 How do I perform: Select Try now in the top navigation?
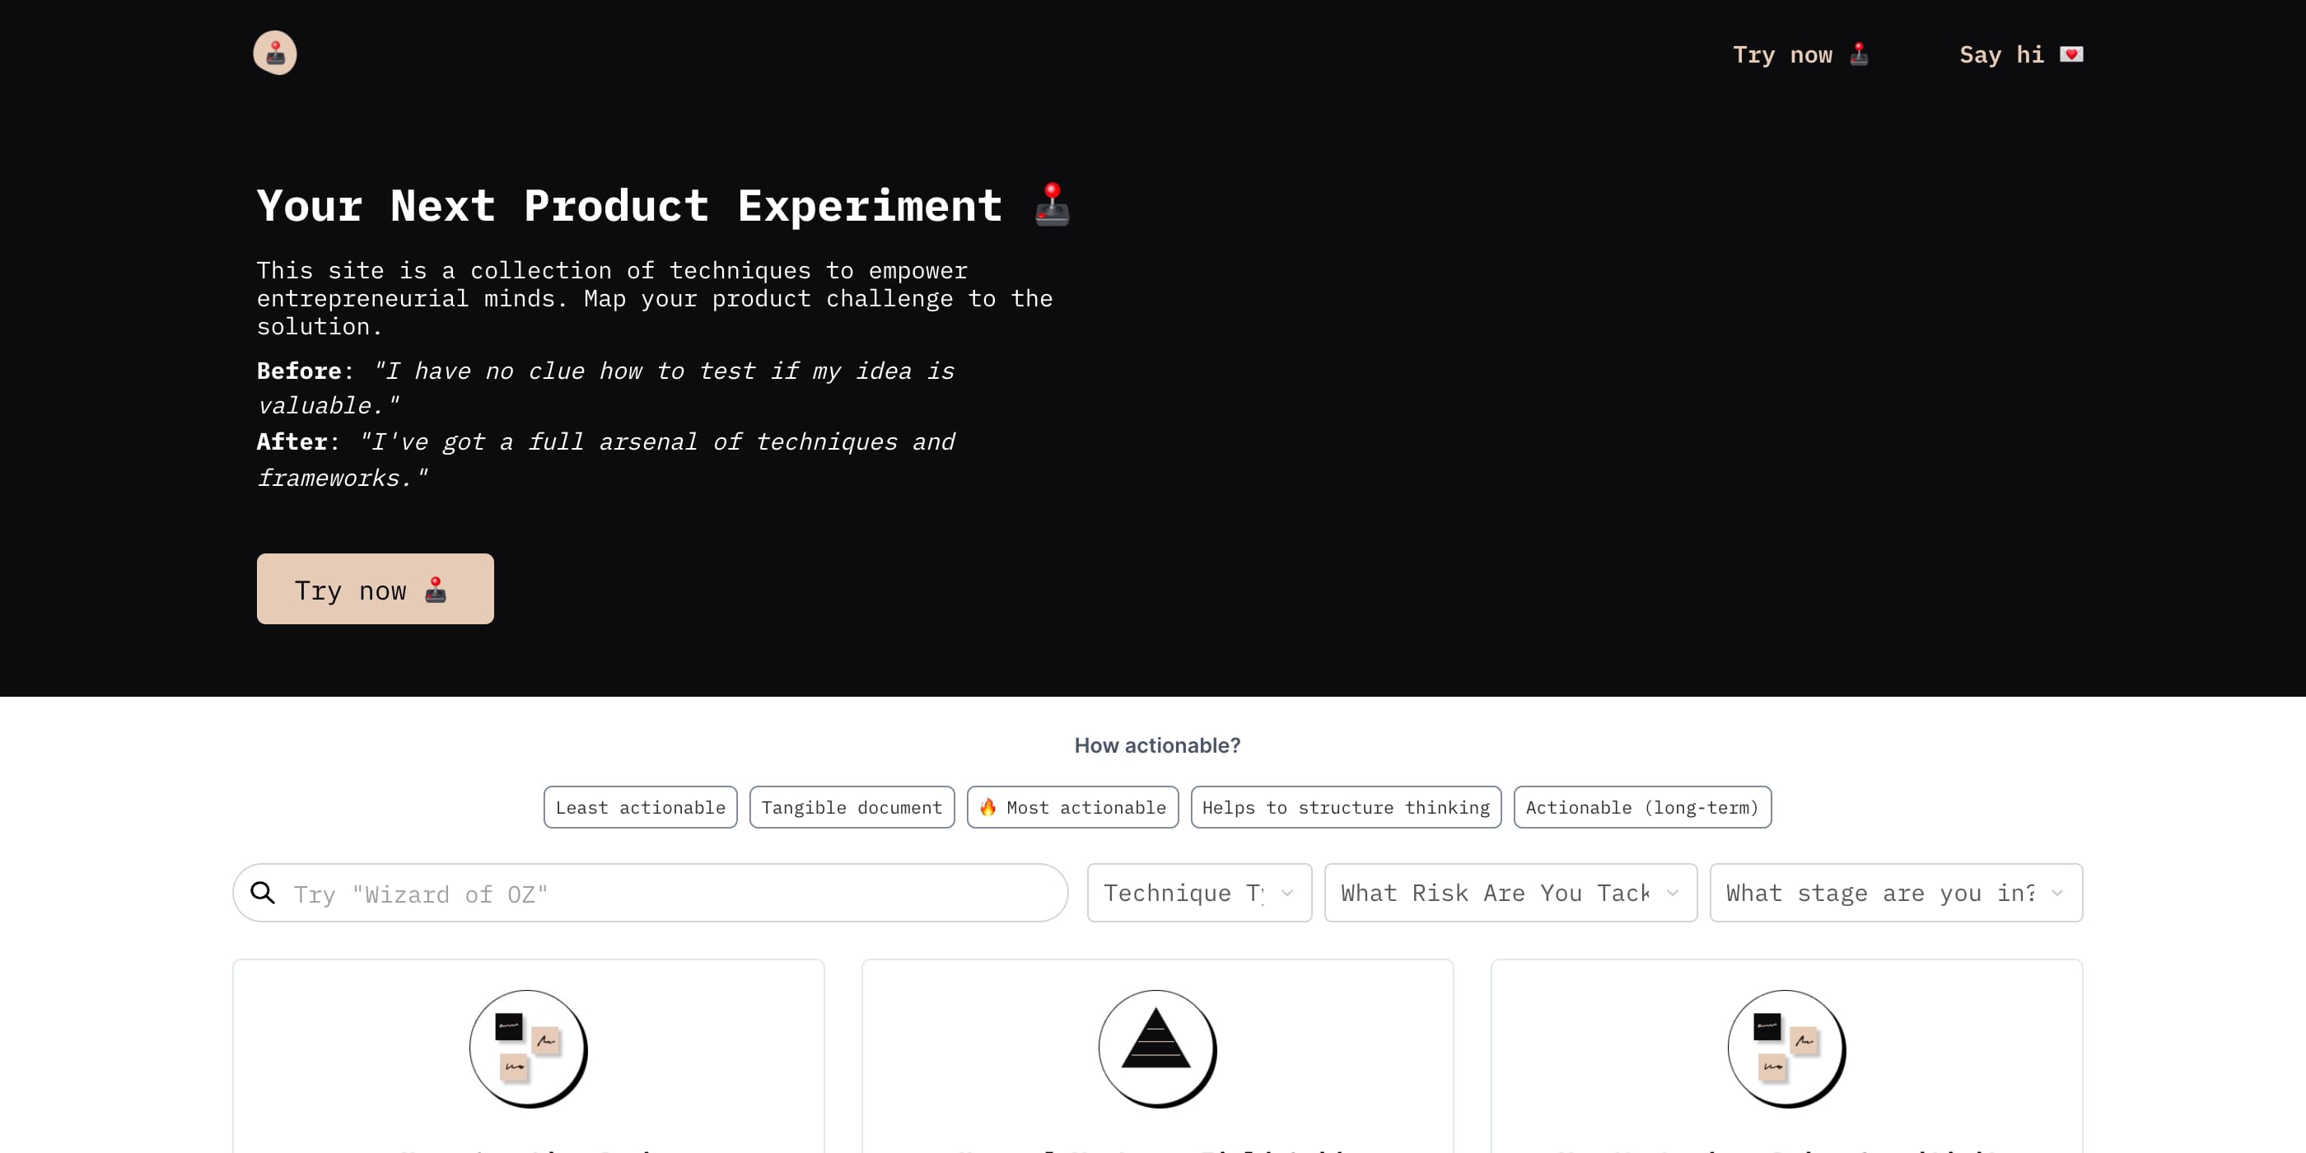click(x=1802, y=54)
